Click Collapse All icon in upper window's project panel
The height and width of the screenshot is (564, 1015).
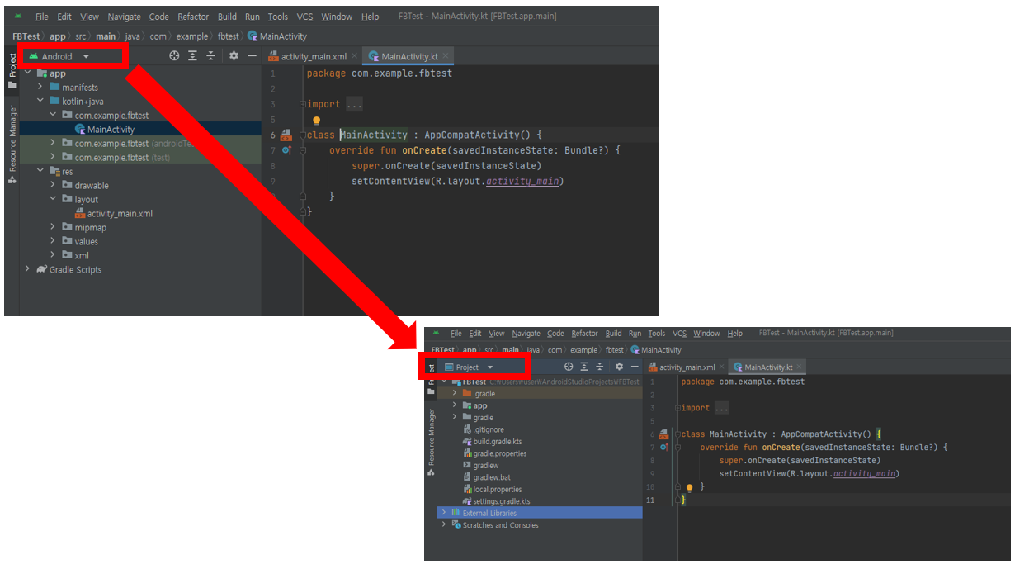(210, 56)
